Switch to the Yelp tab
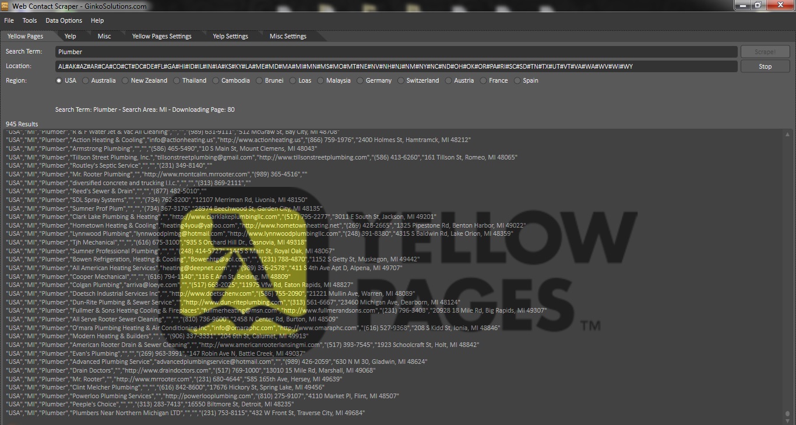Viewport: 796px width, 425px height. tap(70, 36)
